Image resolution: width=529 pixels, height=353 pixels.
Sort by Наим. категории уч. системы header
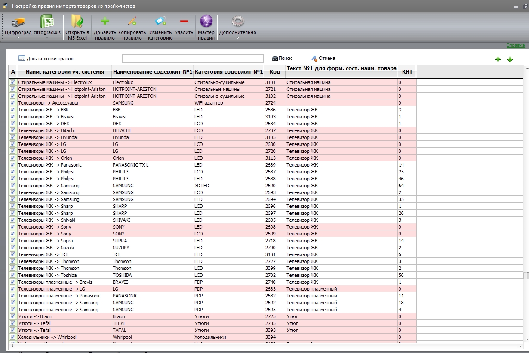click(65, 72)
